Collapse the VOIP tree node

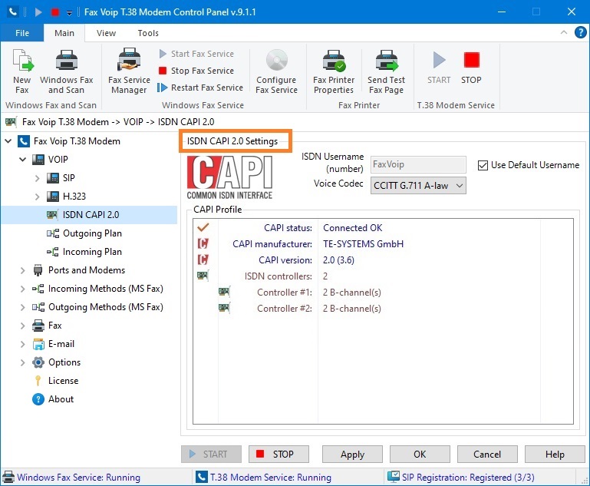(22, 160)
